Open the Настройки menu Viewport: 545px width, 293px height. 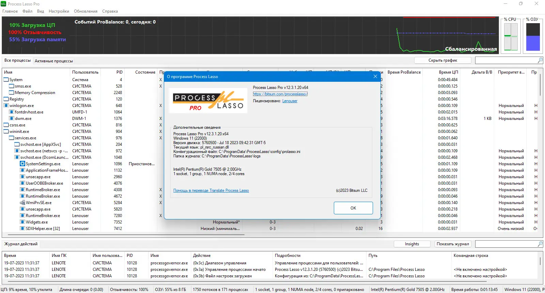(59, 11)
